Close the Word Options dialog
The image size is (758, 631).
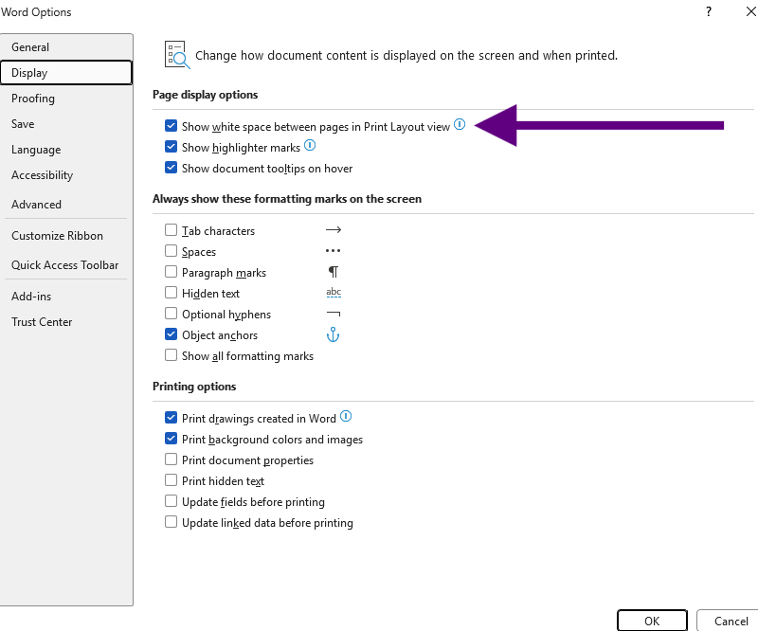[750, 11]
